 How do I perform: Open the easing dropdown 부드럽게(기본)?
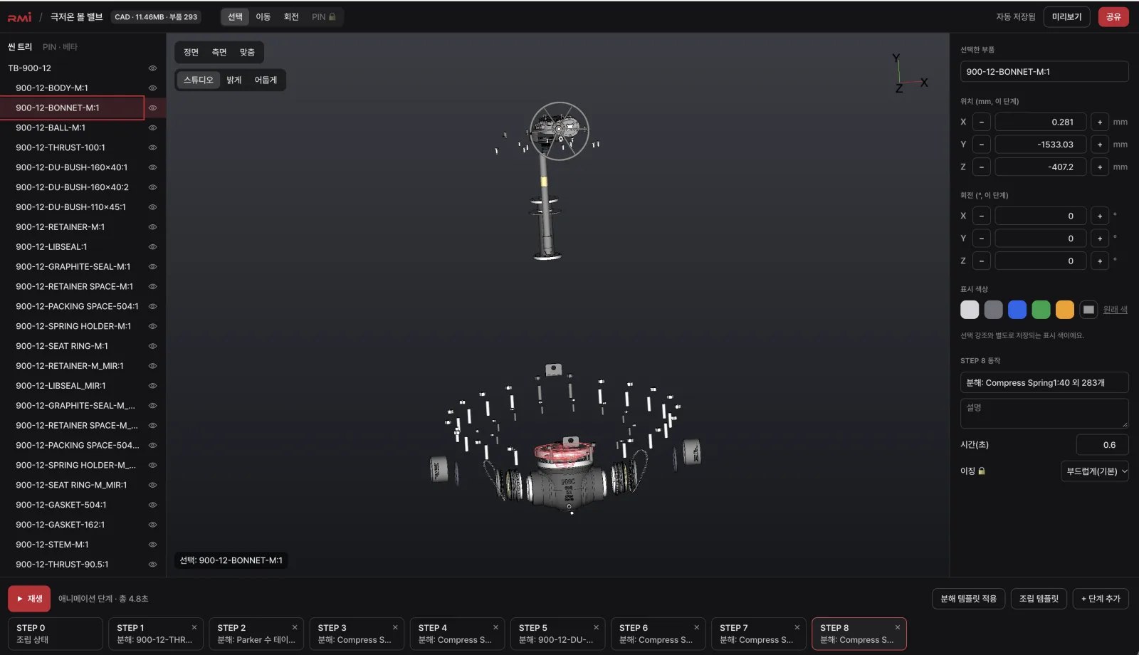[x=1095, y=471]
